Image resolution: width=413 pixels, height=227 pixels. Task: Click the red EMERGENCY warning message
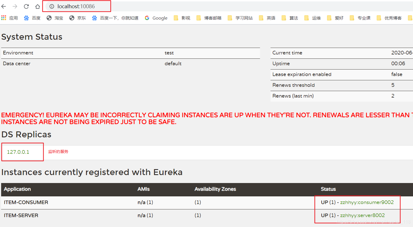click(x=207, y=119)
